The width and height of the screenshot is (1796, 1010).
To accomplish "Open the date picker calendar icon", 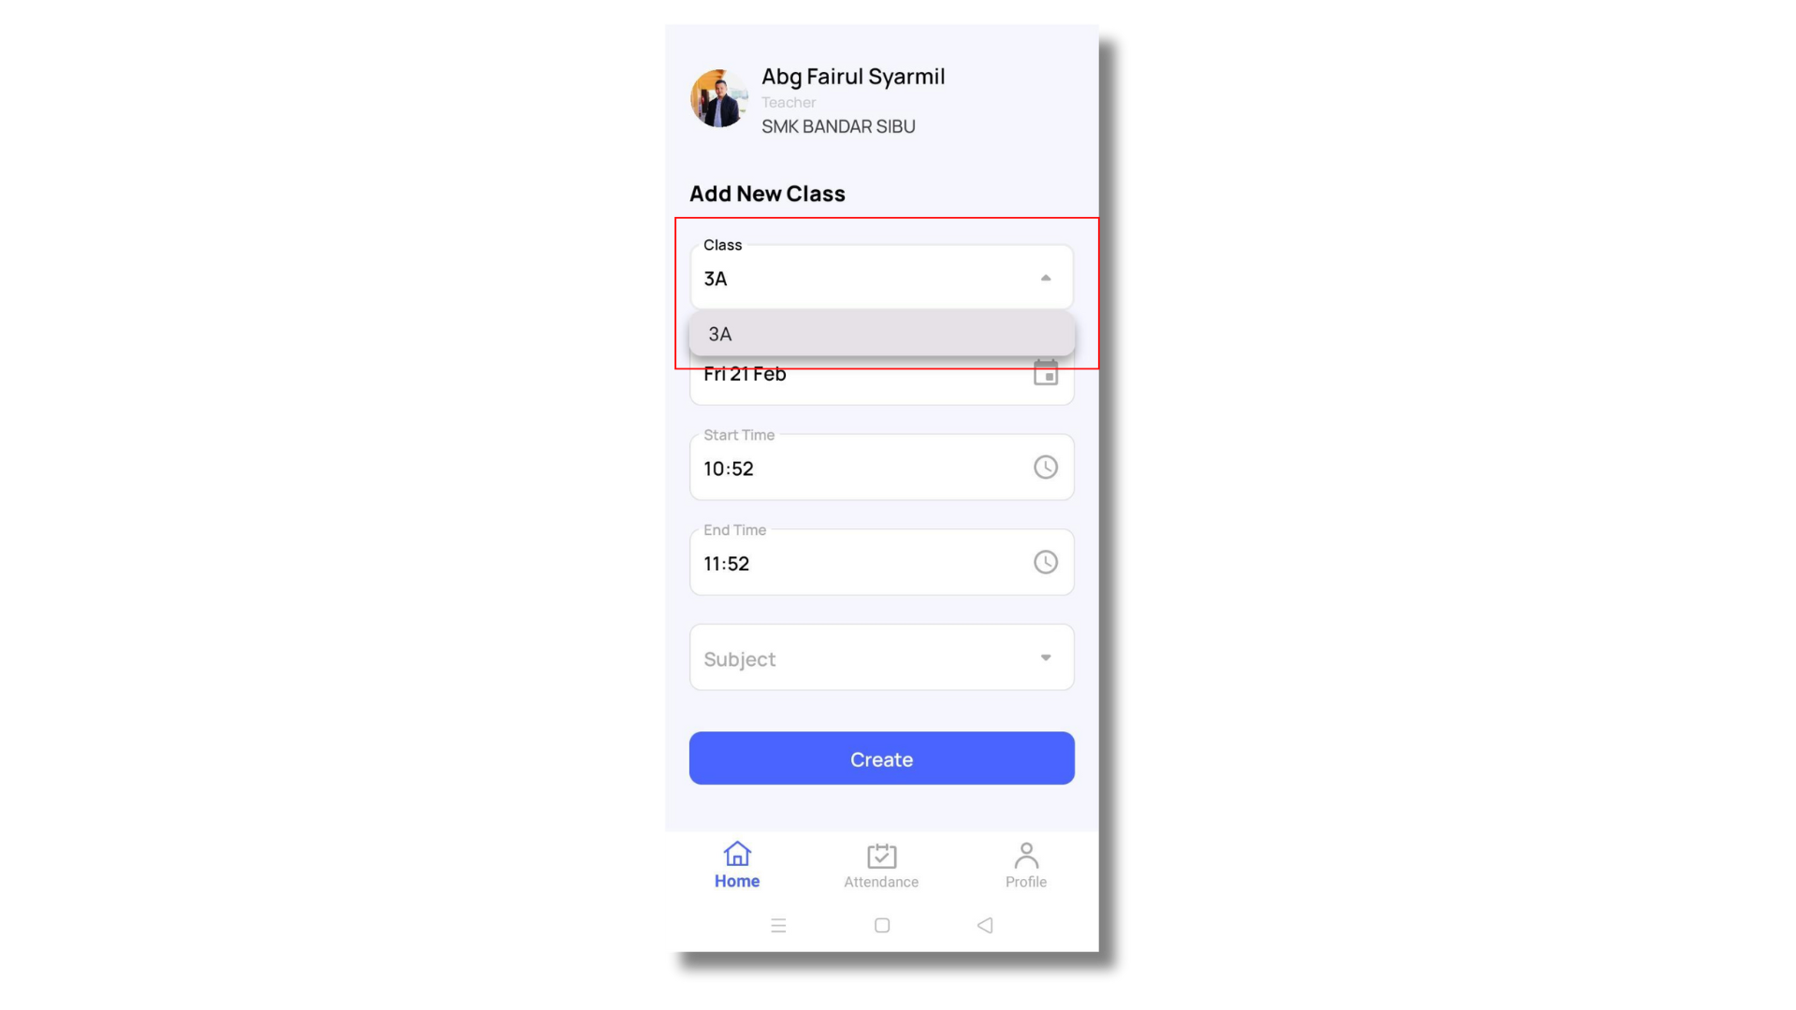I will [x=1045, y=373].
